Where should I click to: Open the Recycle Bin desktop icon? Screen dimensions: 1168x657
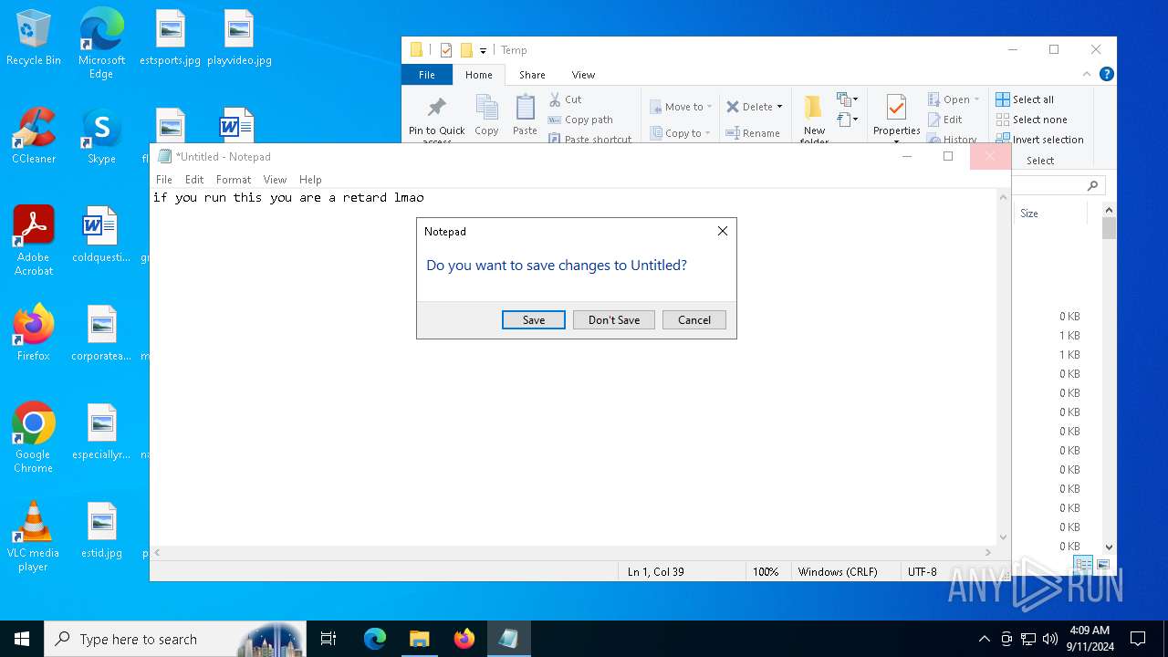pos(34,38)
